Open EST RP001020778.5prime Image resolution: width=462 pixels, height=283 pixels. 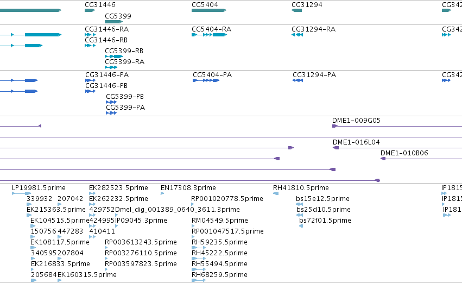point(227,199)
